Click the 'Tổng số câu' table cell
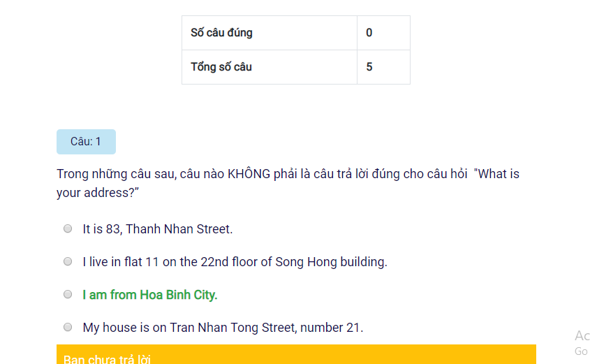The image size is (590, 364). coord(270,67)
